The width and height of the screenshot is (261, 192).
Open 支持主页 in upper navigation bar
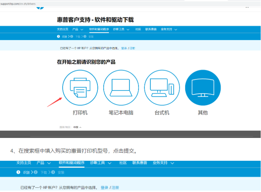tap(63, 29)
